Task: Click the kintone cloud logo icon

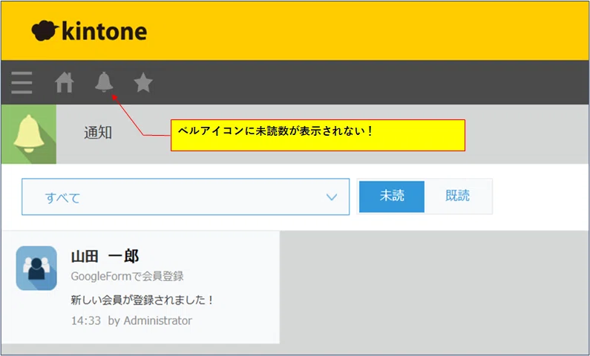Action: point(45,31)
